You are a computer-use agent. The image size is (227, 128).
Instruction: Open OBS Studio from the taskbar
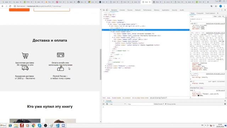[x=45, y=126]
